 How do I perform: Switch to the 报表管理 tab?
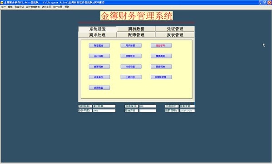click(x=175, y=35)
